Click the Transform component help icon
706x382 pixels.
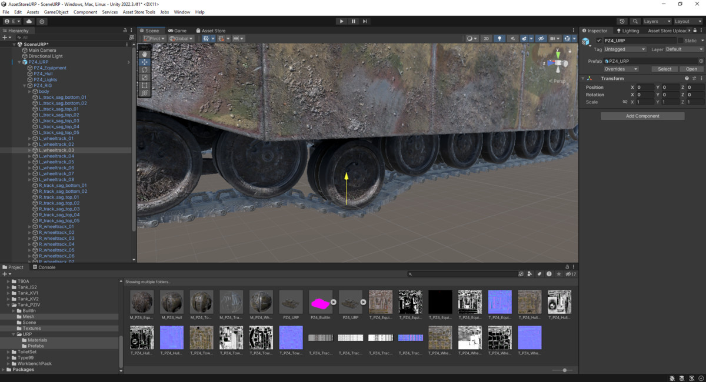coord(687,78)
